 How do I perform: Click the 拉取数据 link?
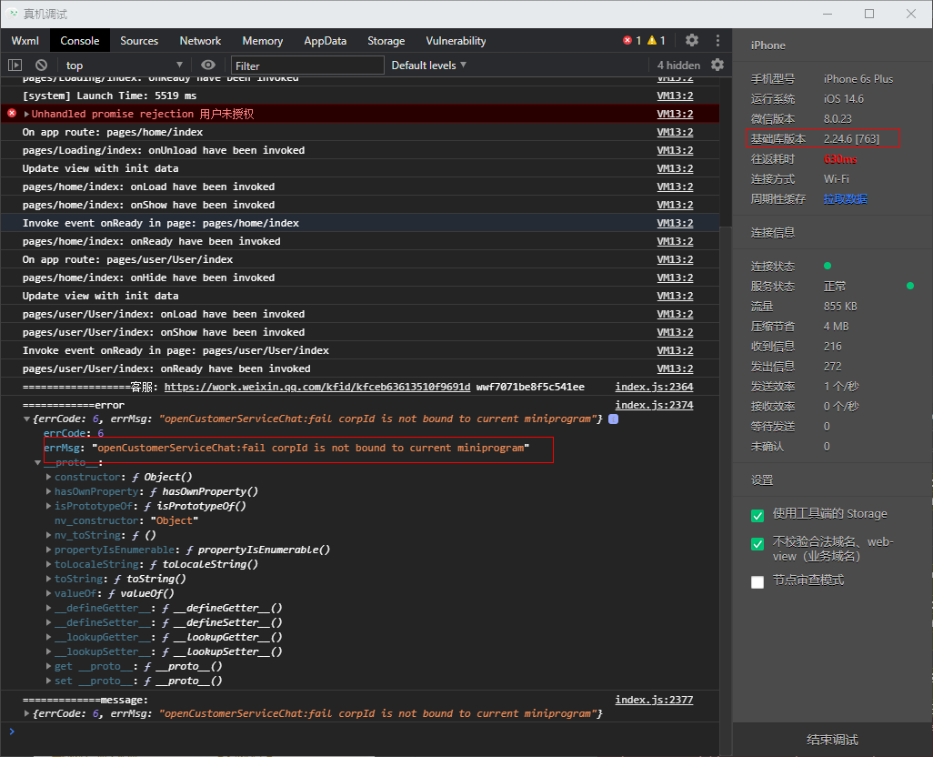point(845,198)
